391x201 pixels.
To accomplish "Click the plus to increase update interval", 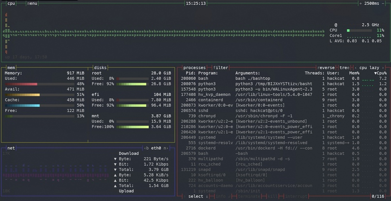I will 361,3.
